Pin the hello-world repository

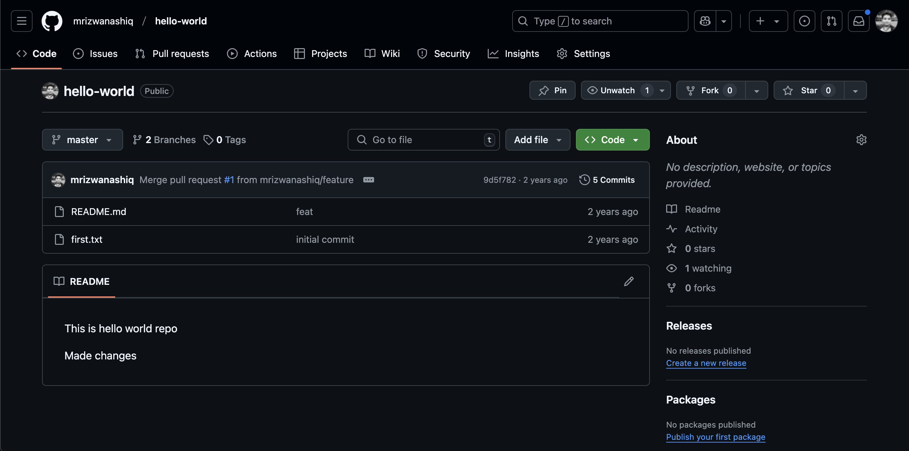coord(552,90)
